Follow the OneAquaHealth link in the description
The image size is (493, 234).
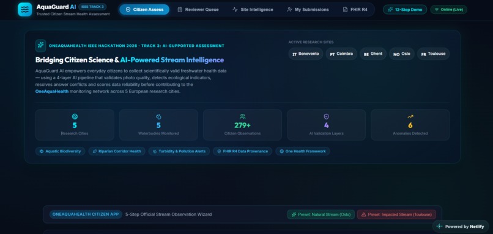(x=52, y=91)
